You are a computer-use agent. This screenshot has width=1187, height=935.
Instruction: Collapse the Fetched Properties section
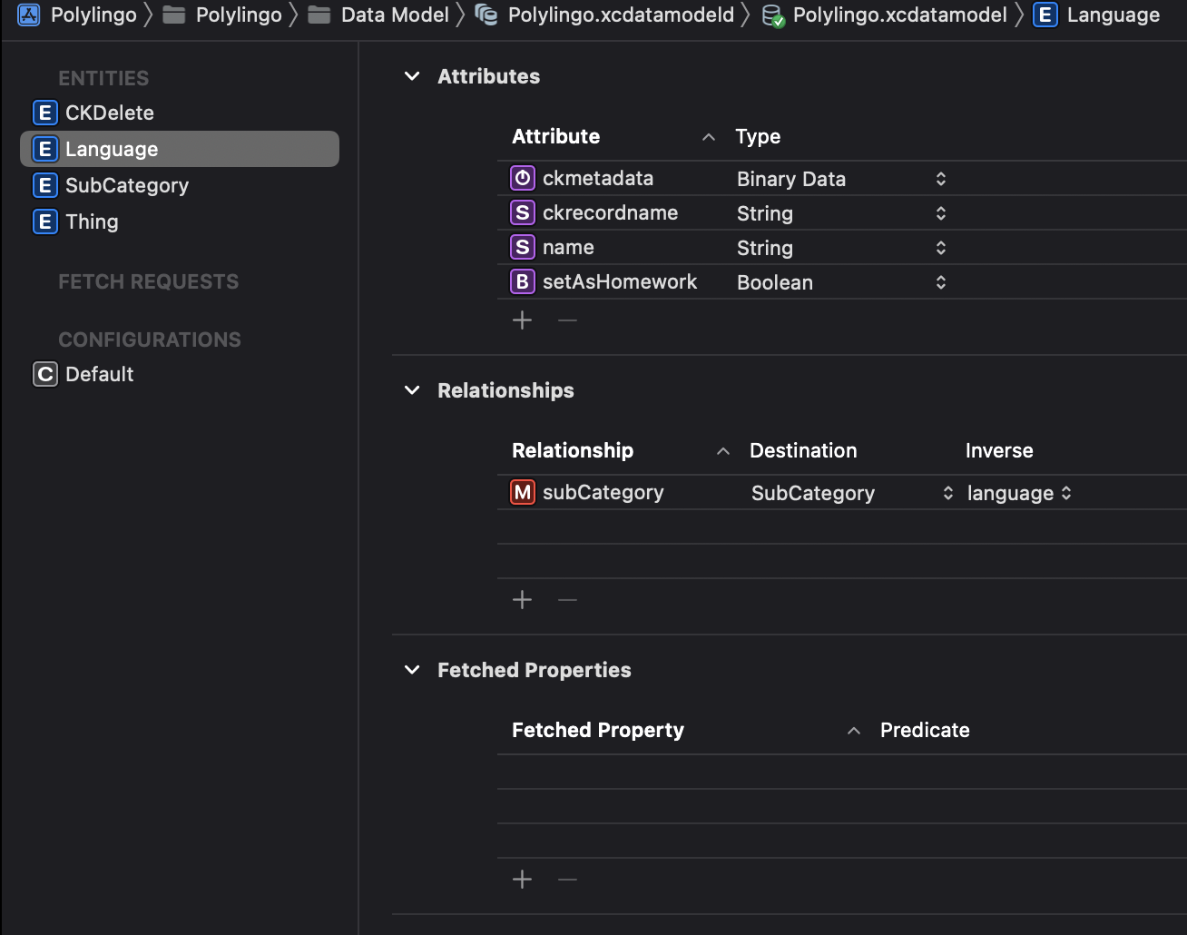click(x=412, y=670)
